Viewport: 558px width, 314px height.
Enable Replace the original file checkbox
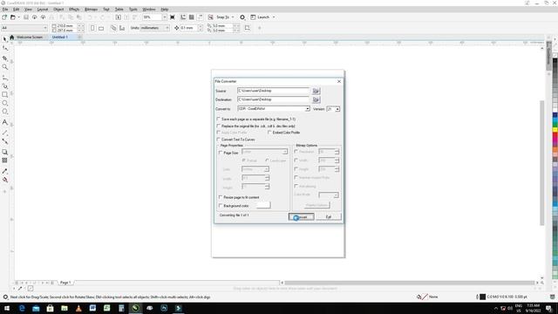(x=219, y=126)
